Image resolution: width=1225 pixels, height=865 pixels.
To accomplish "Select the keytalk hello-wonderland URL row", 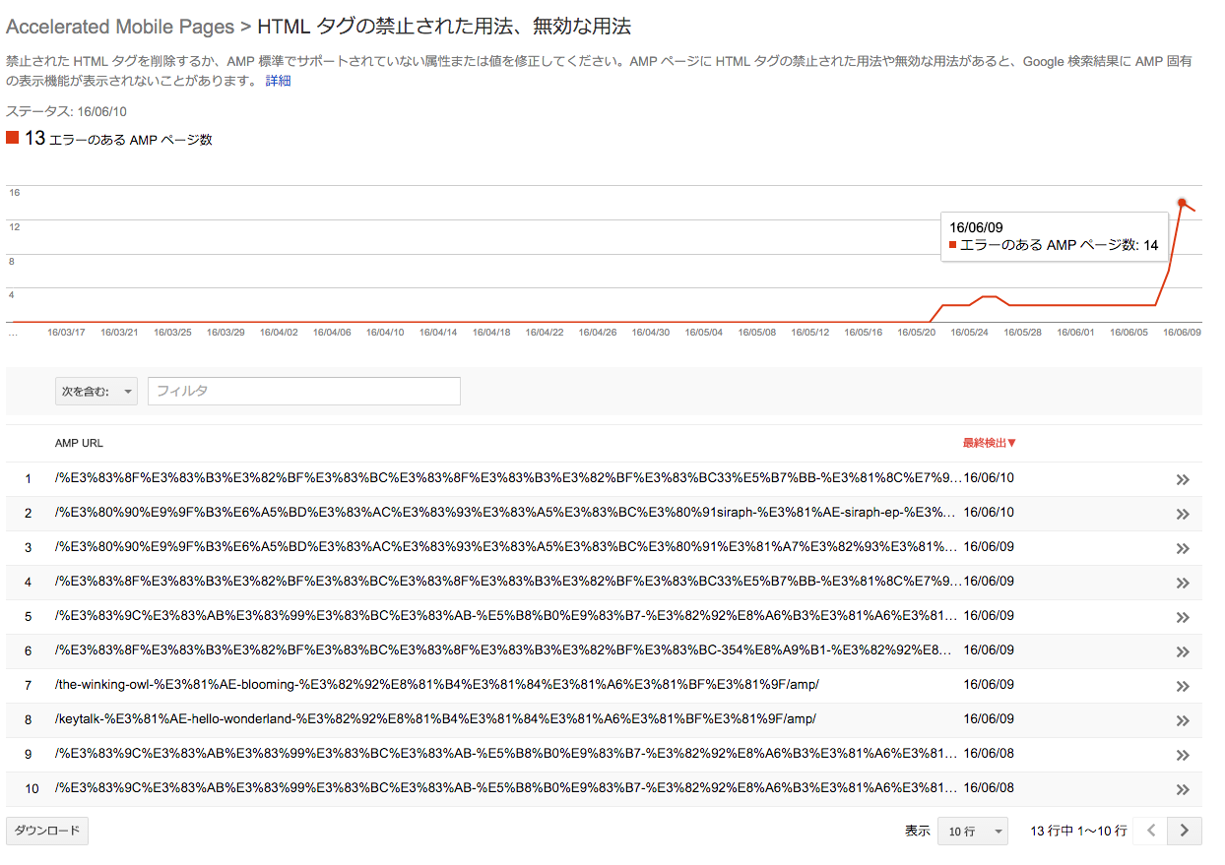I will coord(435,719).
